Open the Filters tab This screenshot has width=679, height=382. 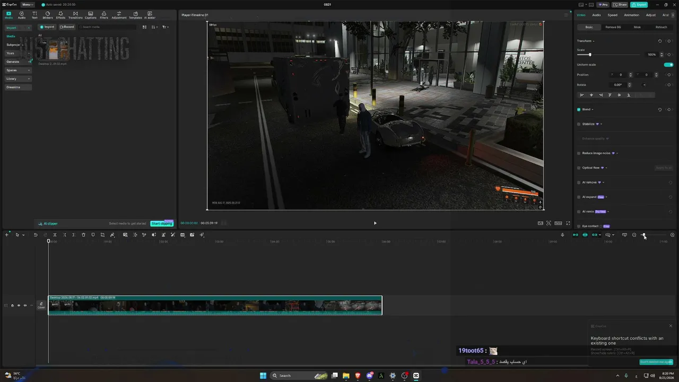pyautogui.click(x=104, y=15)
